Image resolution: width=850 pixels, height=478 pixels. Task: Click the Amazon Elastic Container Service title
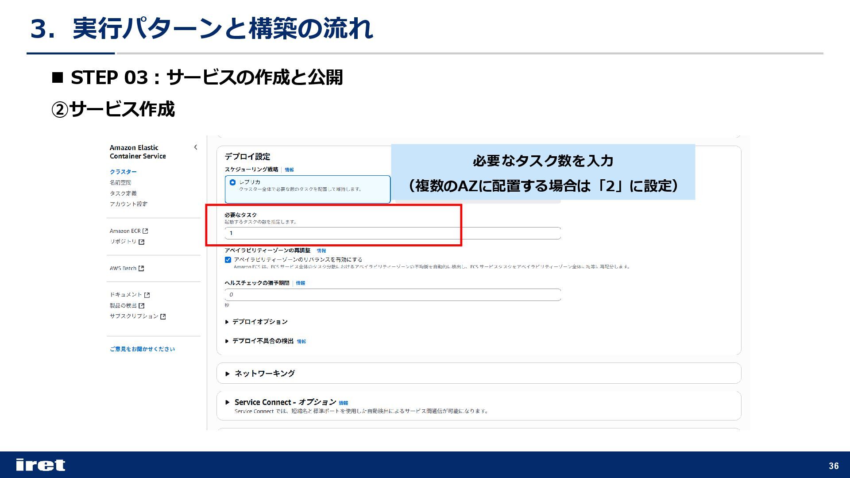138,152
